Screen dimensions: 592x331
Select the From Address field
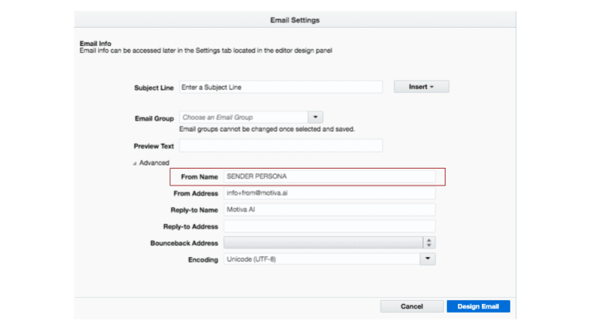point(329,193)
